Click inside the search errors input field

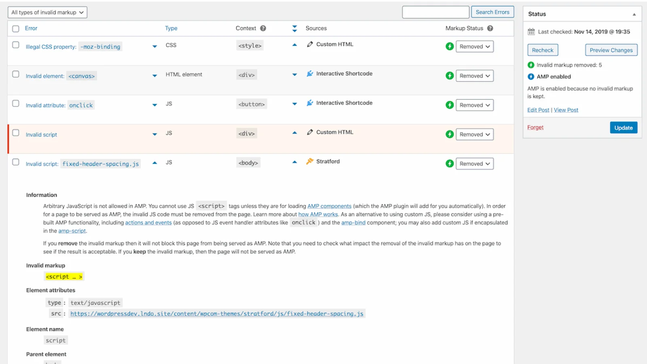[436, 12]
